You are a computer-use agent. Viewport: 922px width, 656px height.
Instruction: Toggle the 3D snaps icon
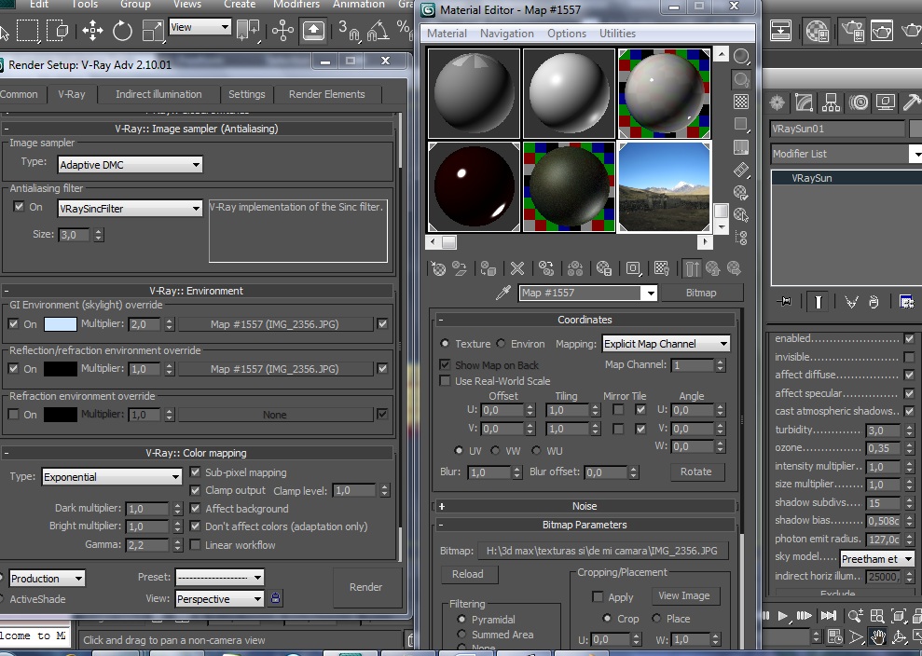pos(348,30)
